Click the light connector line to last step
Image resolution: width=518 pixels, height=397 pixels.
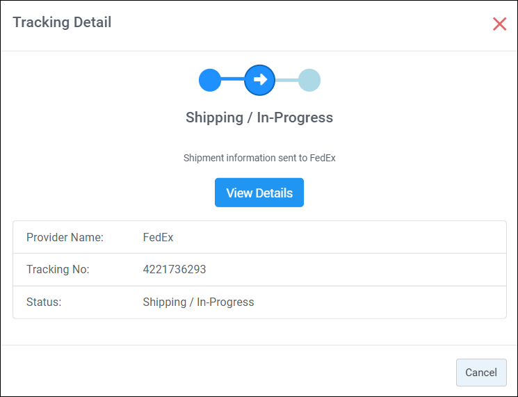tap(286, 80)
